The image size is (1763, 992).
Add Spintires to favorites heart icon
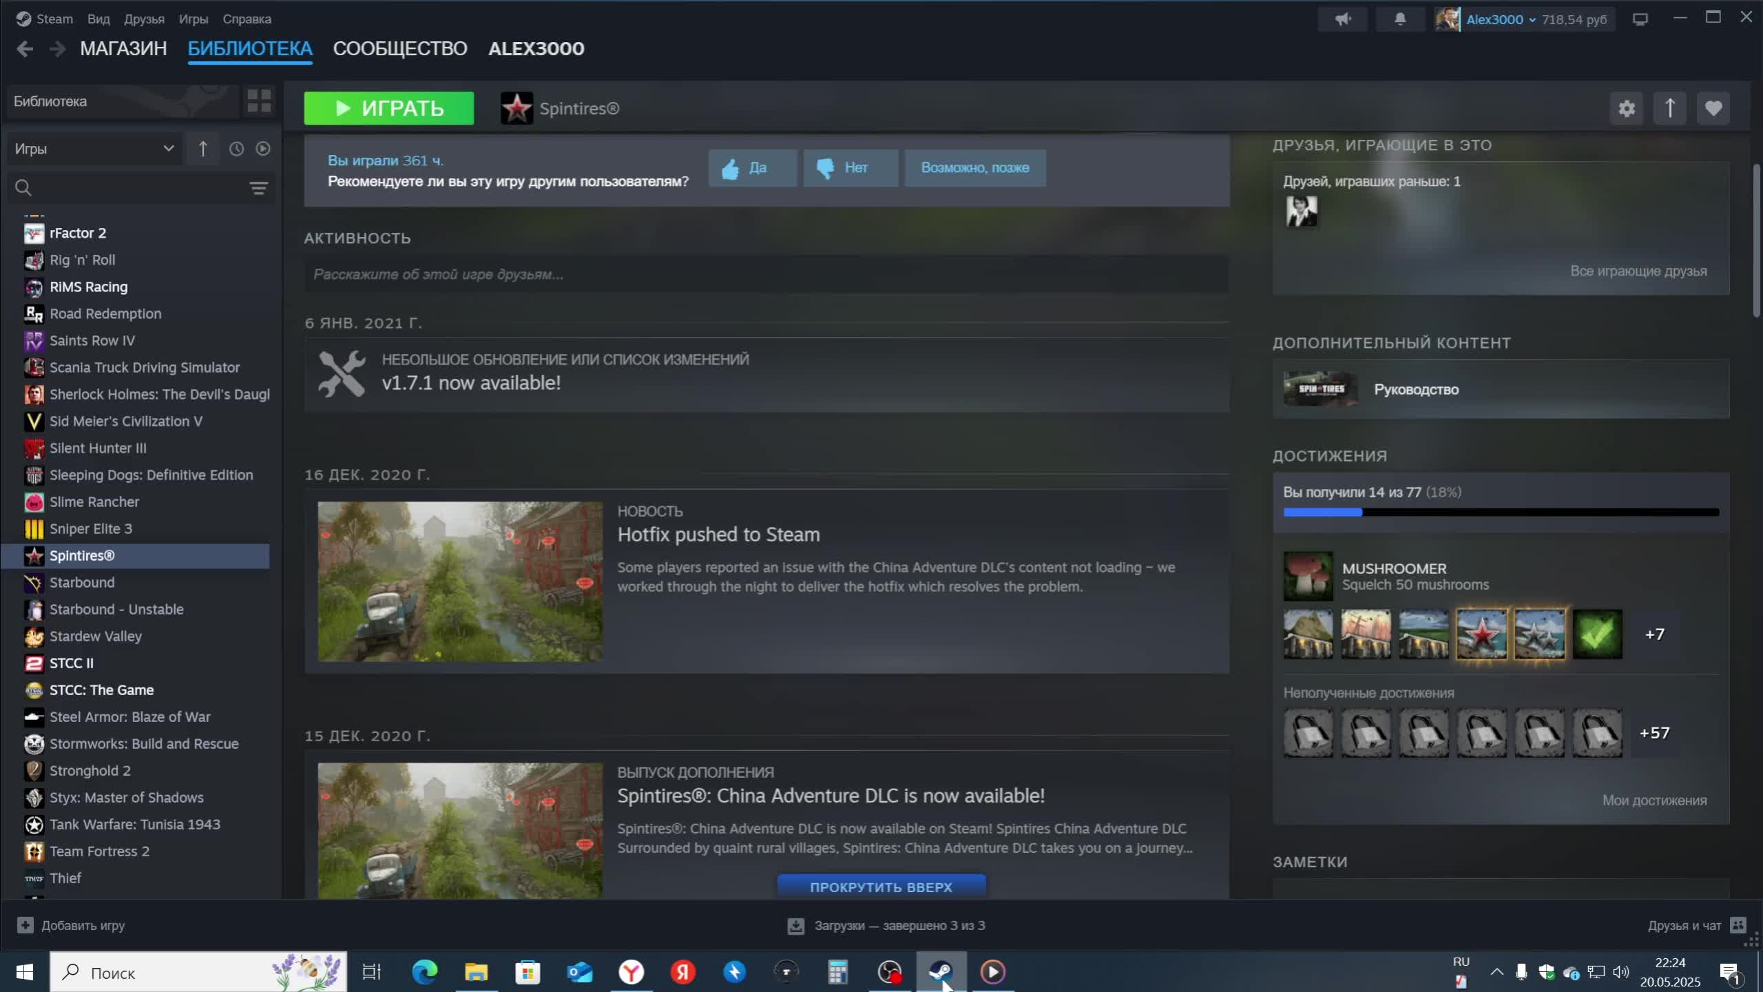point(1713,109)
